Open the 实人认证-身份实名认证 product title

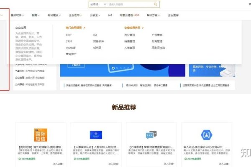coord(206,147)
